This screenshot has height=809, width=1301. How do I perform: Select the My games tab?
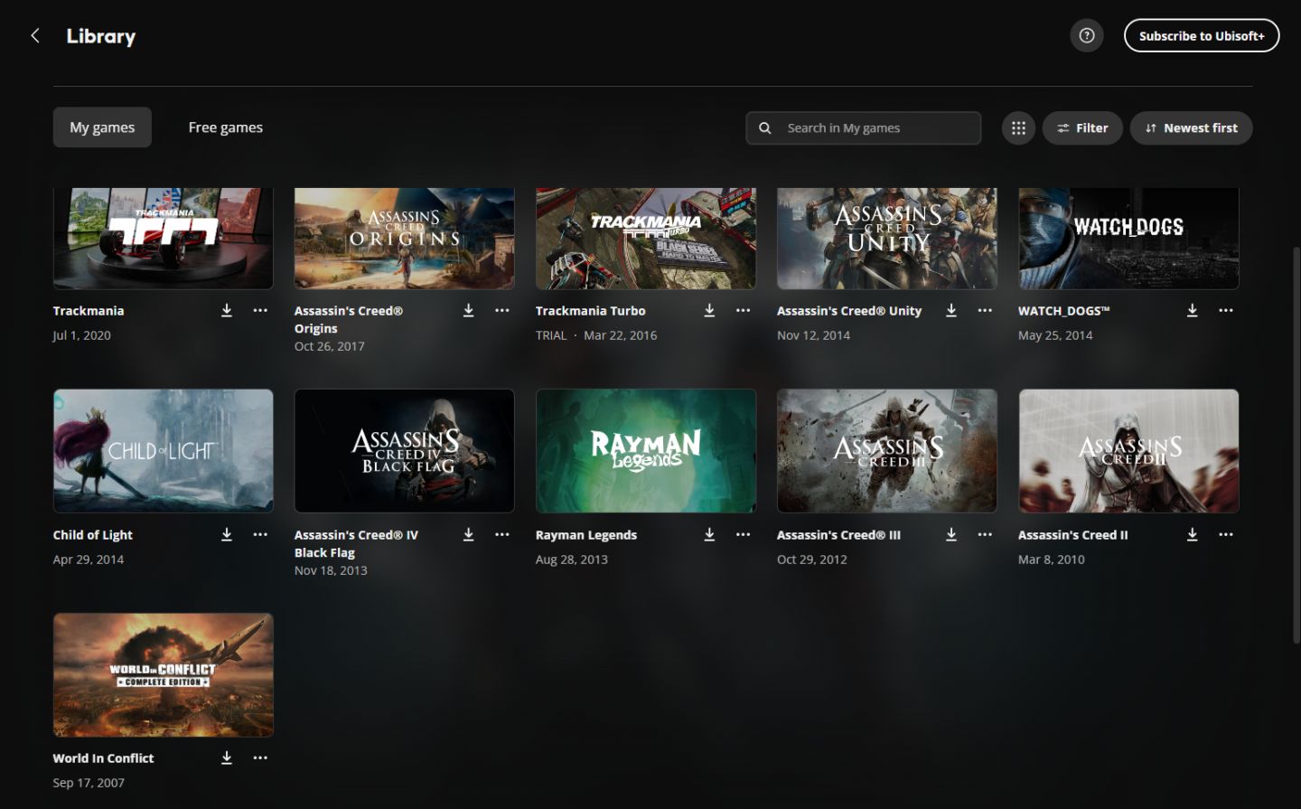tap(102, 127)
